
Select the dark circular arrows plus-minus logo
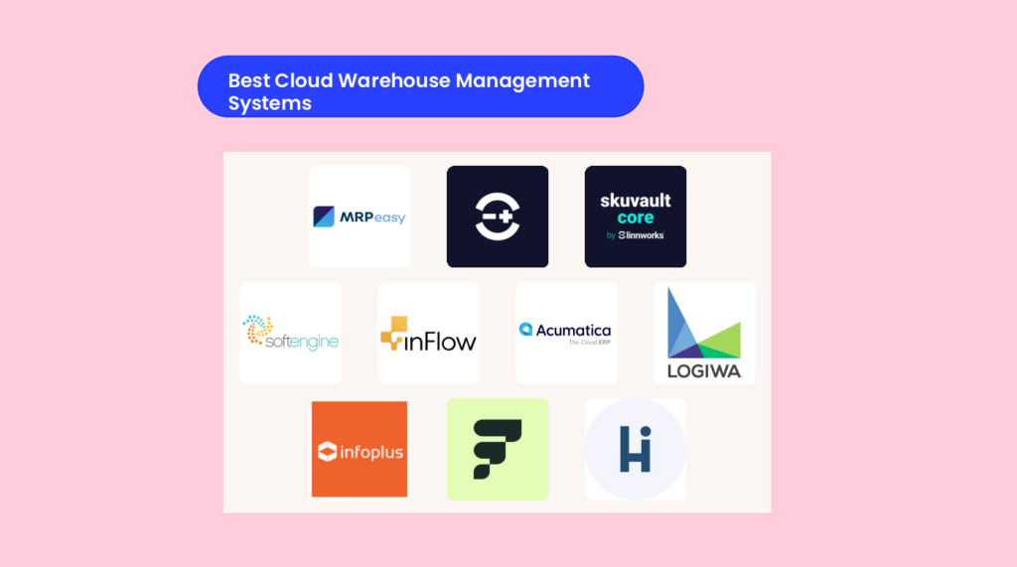[498, 216]
